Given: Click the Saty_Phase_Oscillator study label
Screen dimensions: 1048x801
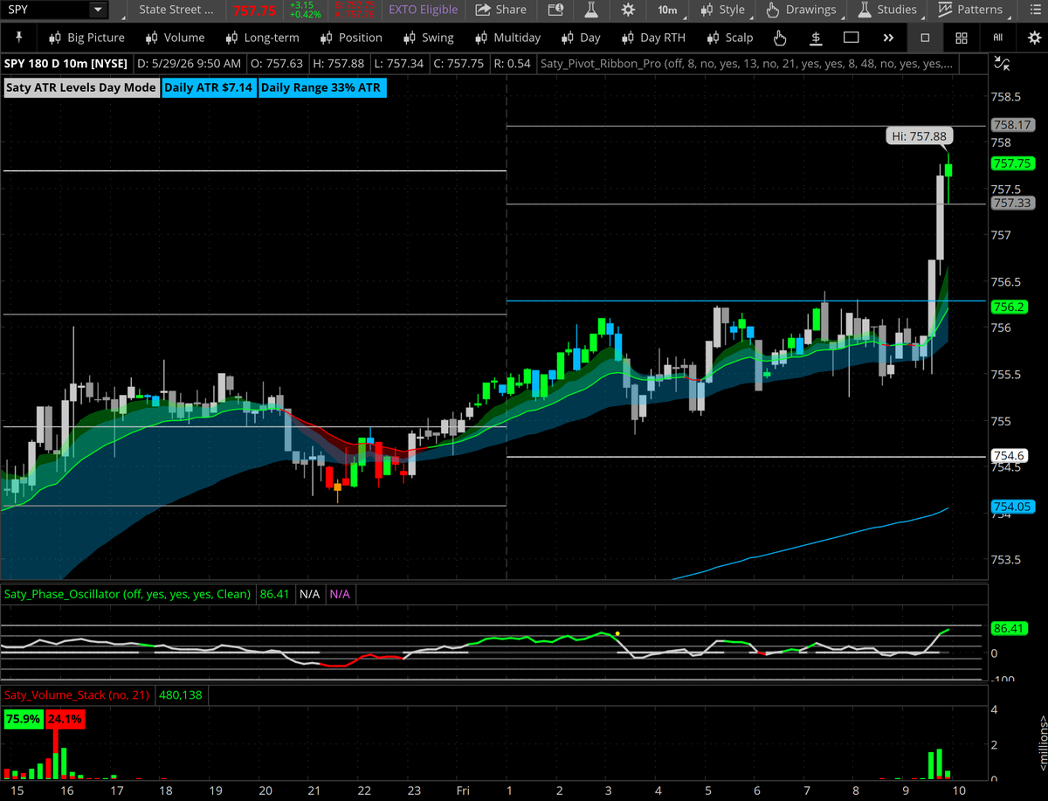Looking at the screenshot, I should pyautogui.click(x=128, y=594).
